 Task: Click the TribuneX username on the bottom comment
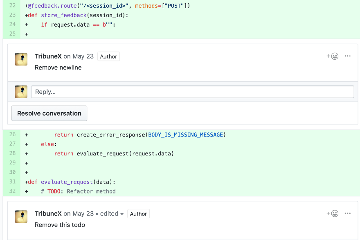pos(48,213)
